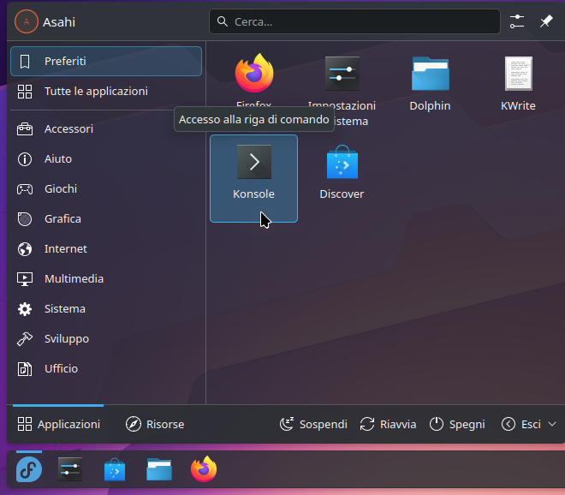Select the Preferiti category

(x=106, y=61)
